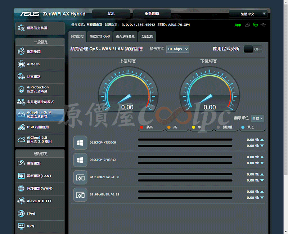Click Windows icon for DESKTOP-7PM3P1J
The height and width of the screenshot is (234, 288).
(x=80, y=160)
